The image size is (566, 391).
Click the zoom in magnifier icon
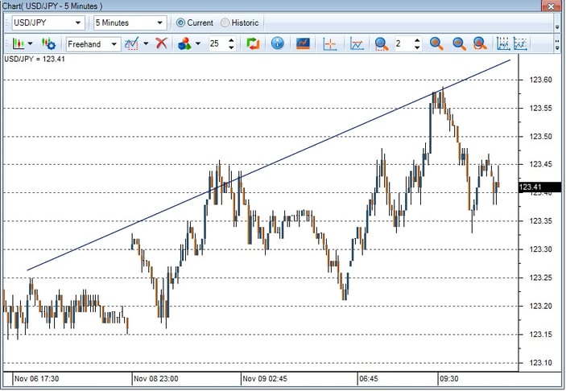[x=436, y=43]
